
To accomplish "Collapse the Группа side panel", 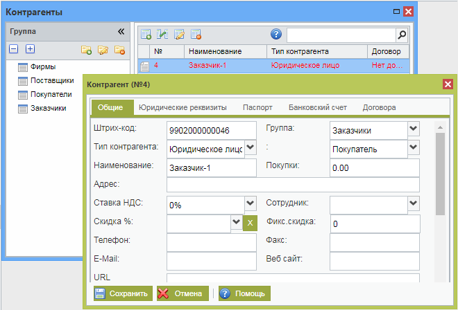I will coord(121,31).
